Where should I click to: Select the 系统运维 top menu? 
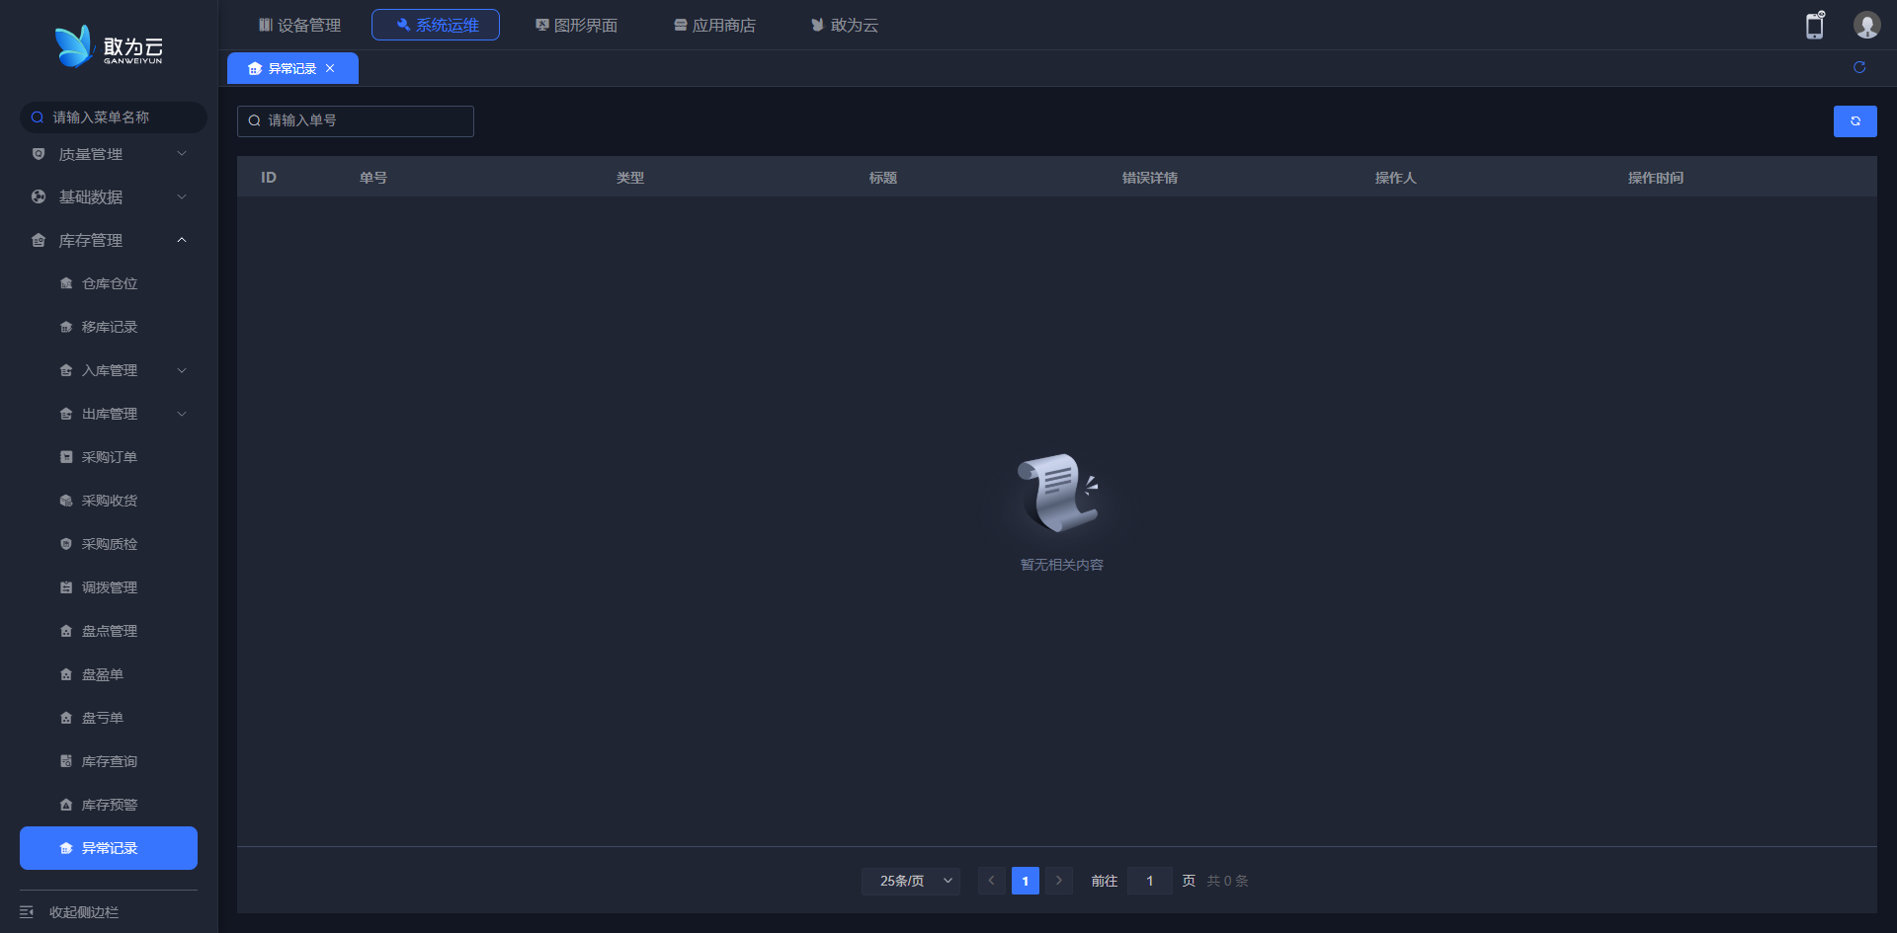[436, 25]
